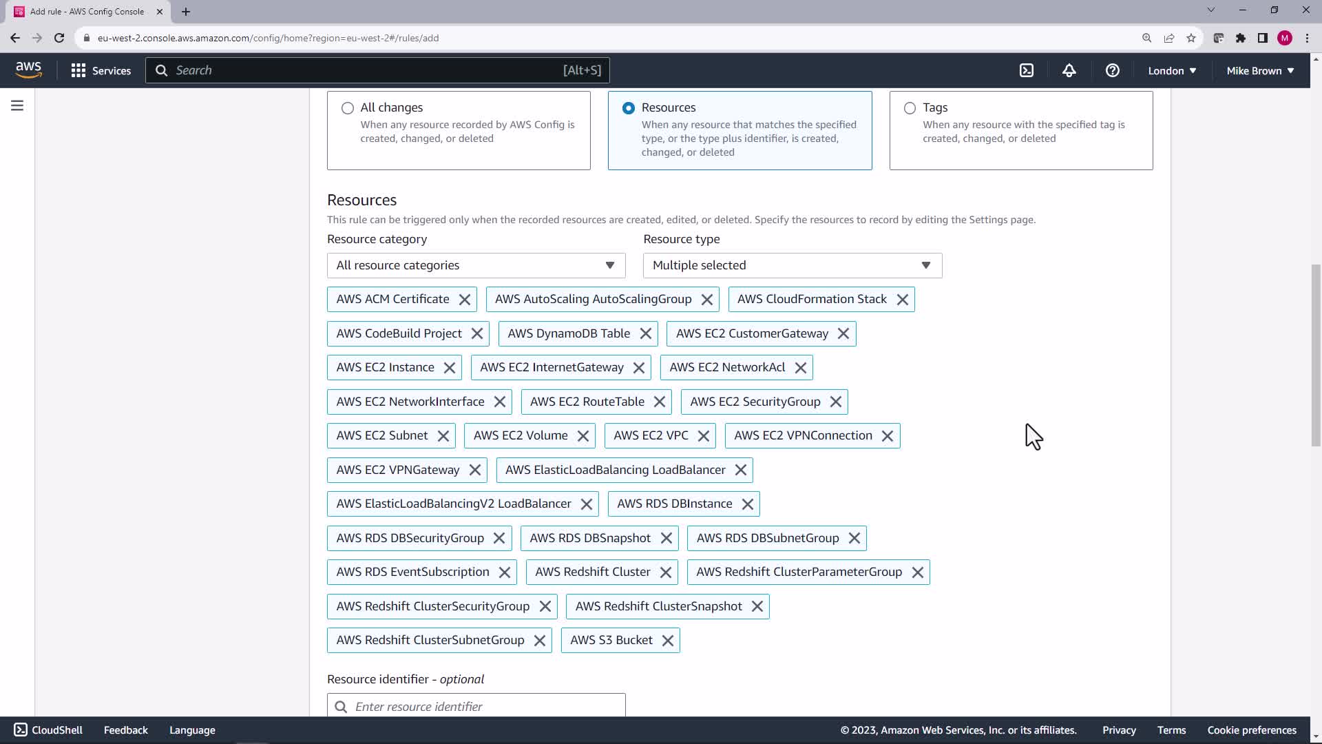Screen dimensions: 1322x744
Task: Open the hamburger side navigation menu
Action: click(x=17, y=105)
